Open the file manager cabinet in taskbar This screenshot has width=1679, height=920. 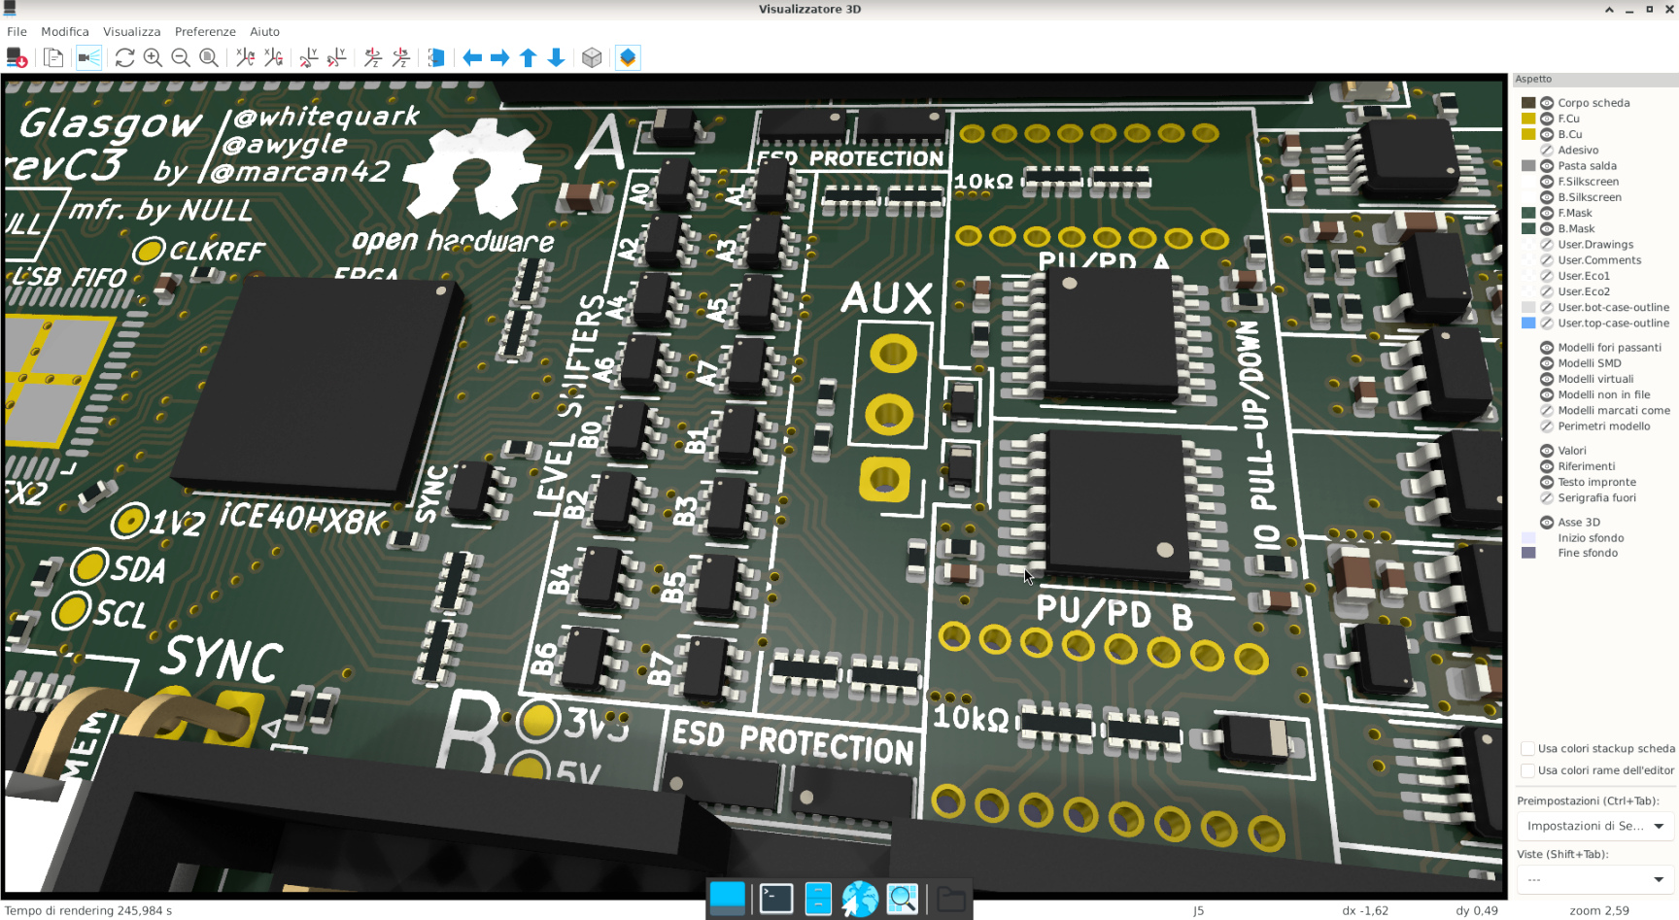tap(818, 899)
